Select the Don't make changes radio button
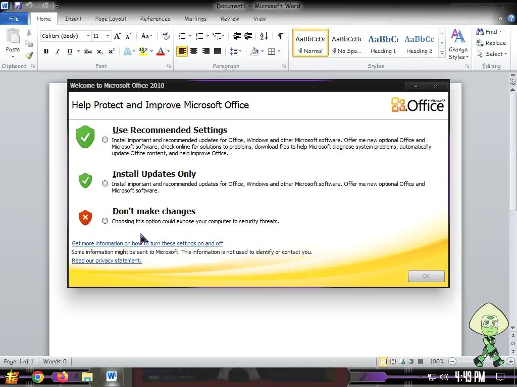This screenshot has height=387, width=517. pyautogui.click(x=105, y=221)
